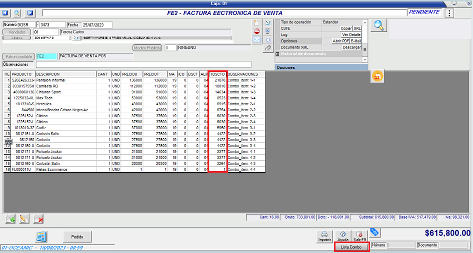
Task: Click the edit item pencil icon
Action: tap(24, 219)
